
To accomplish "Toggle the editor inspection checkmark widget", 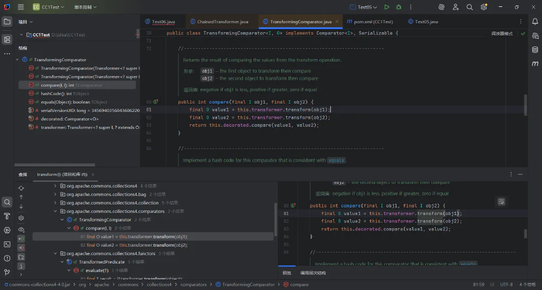I will (x=523, y=33).
